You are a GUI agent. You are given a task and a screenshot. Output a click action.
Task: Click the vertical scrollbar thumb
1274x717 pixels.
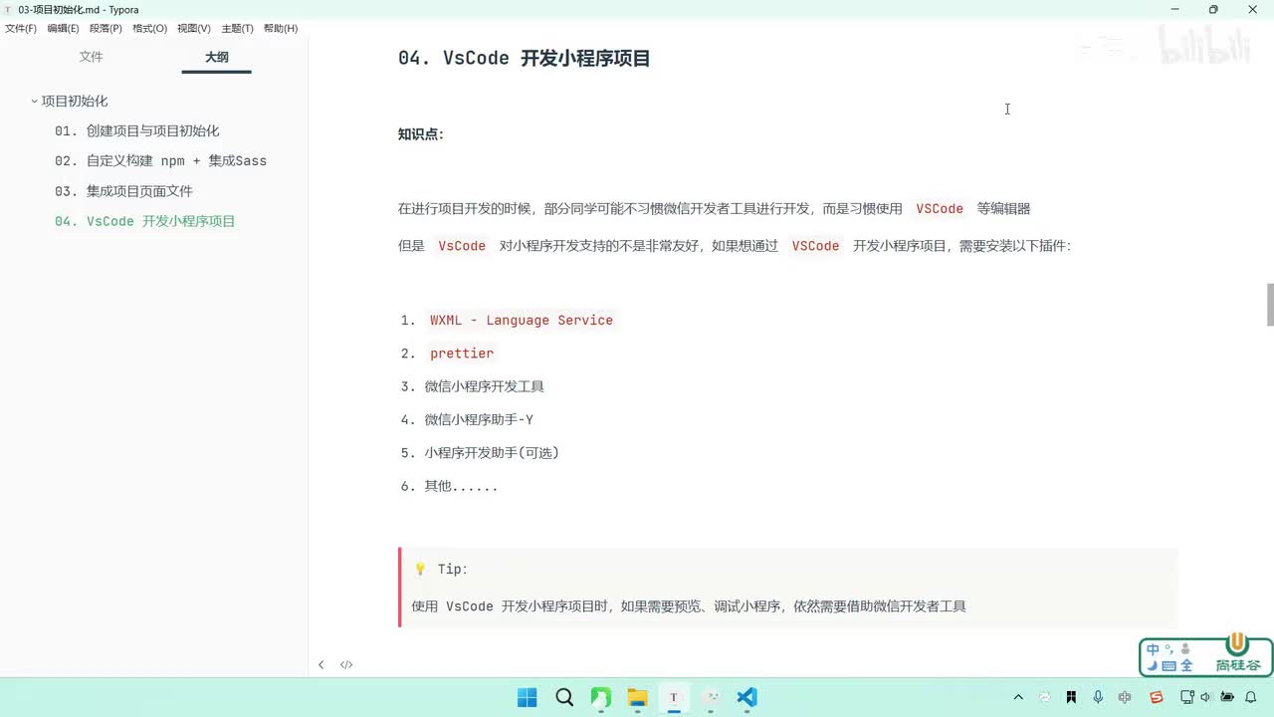[1269, 305]
